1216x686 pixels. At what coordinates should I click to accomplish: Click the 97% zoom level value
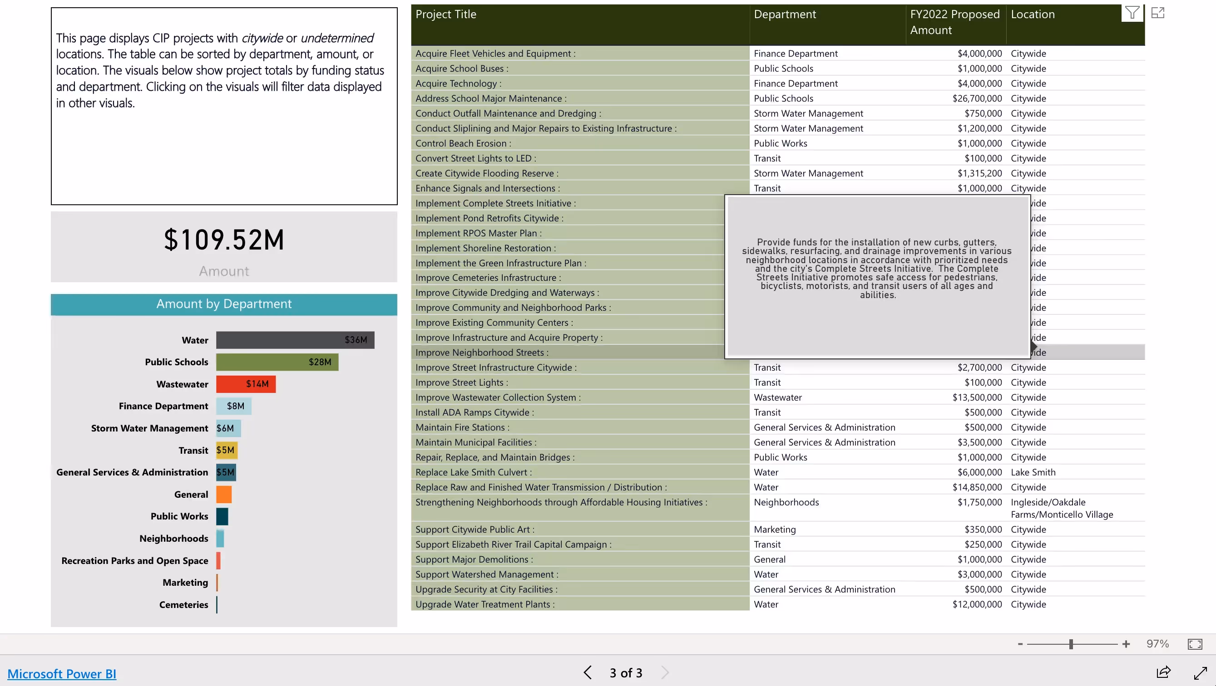[x=1157, y=644]
